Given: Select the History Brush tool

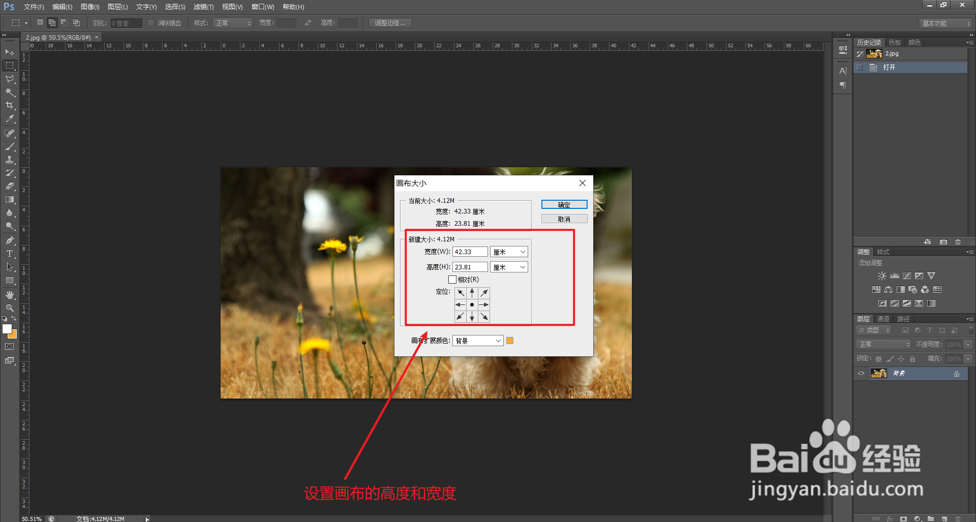Looking at the screenshot, I should click(x=10, y=173).
